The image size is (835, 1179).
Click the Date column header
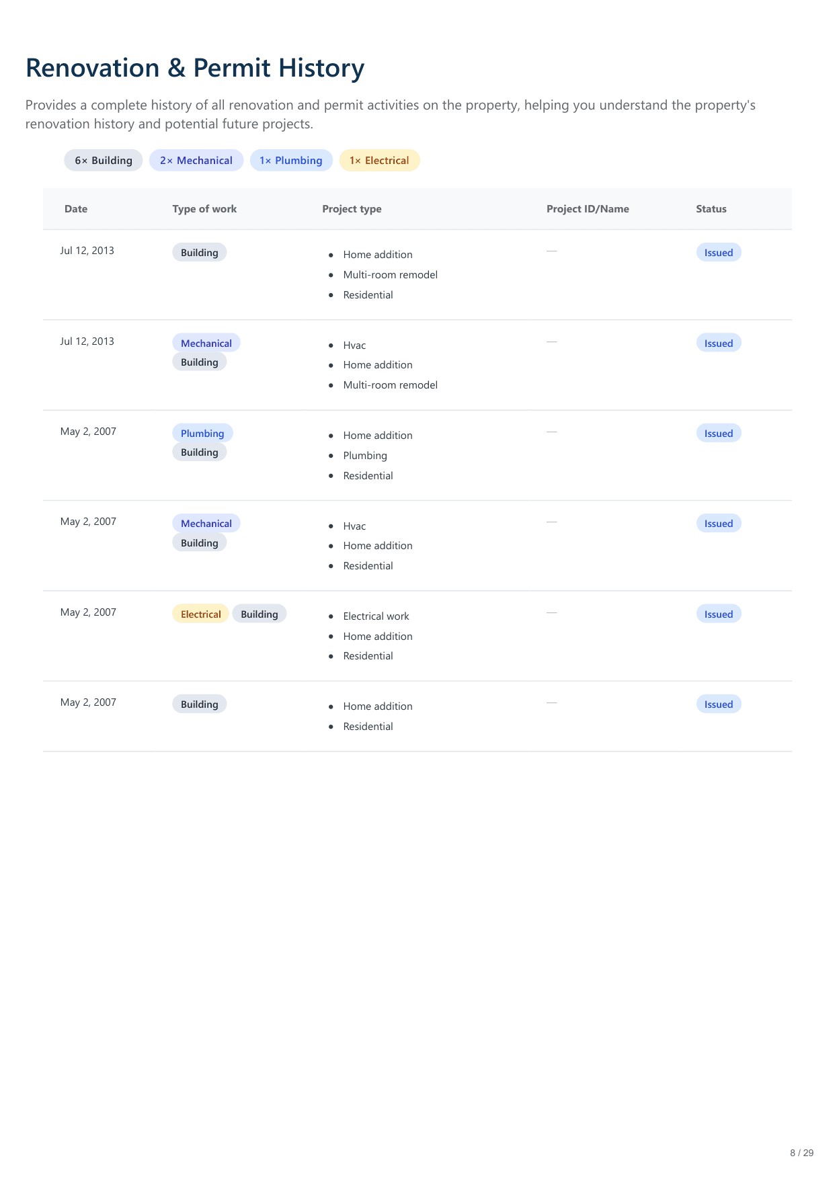[76, 209]
